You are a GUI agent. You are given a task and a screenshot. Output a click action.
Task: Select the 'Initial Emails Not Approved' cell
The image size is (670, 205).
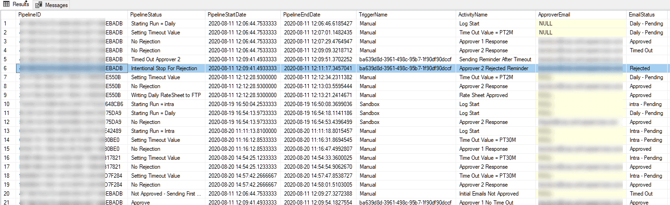tap(489, 194)
